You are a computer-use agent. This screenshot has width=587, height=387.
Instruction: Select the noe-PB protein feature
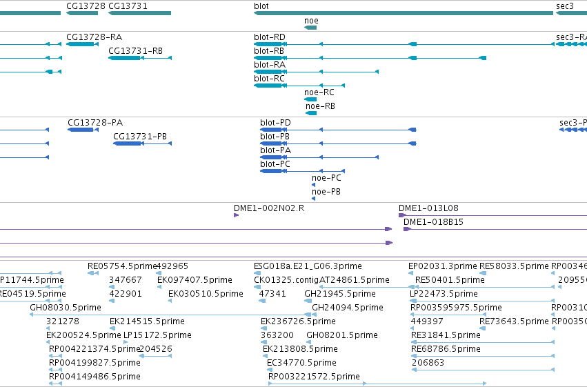pyautogui.click(x=313, y=199)
